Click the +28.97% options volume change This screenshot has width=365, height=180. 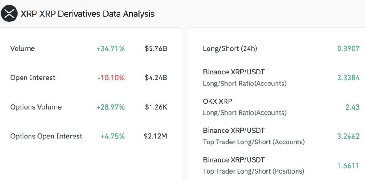[x=110, y=107]
